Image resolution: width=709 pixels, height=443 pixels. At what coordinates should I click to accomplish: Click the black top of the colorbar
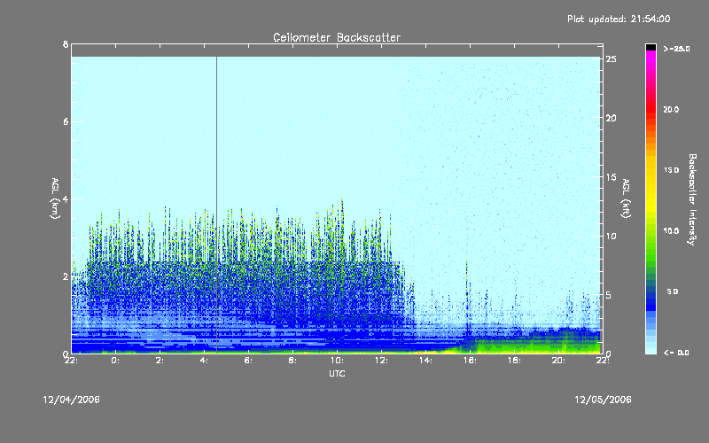pos(651,47)
